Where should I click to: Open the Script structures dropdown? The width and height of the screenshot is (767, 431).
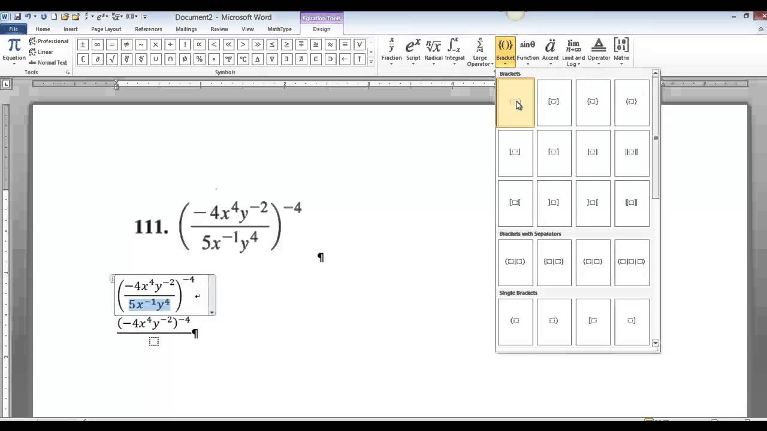point(413,51)
